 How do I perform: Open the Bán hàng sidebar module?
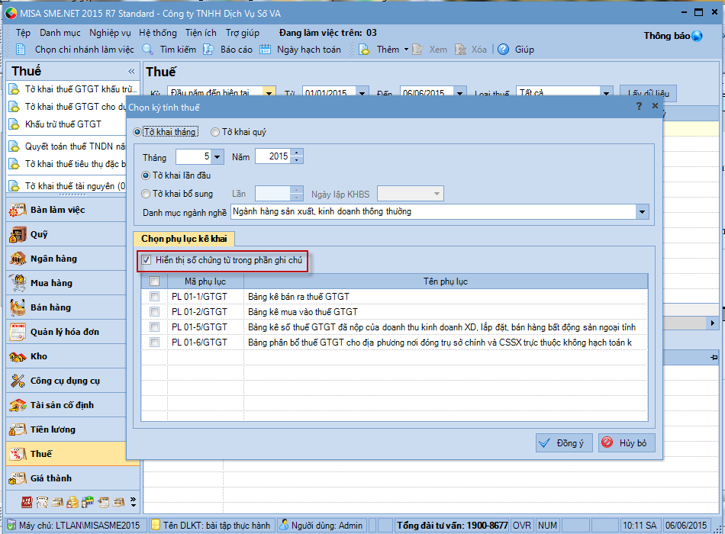pos(66,307)
